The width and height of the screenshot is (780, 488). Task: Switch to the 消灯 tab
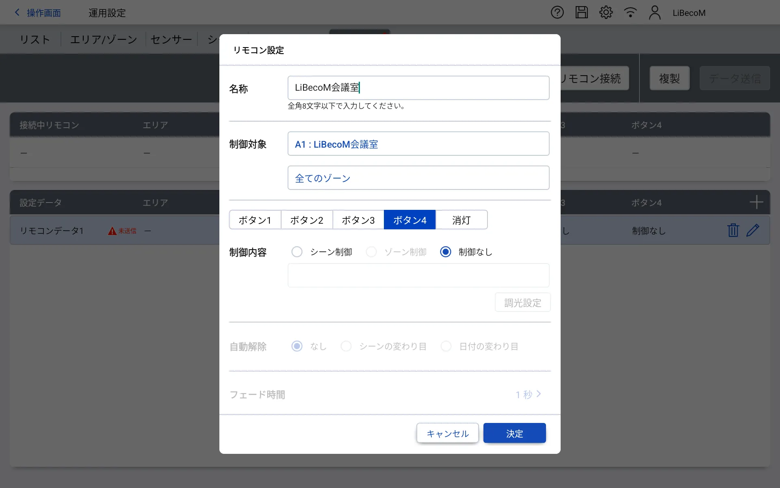tap(461, 220)
